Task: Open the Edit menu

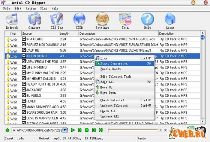Action: coord(18,9)
